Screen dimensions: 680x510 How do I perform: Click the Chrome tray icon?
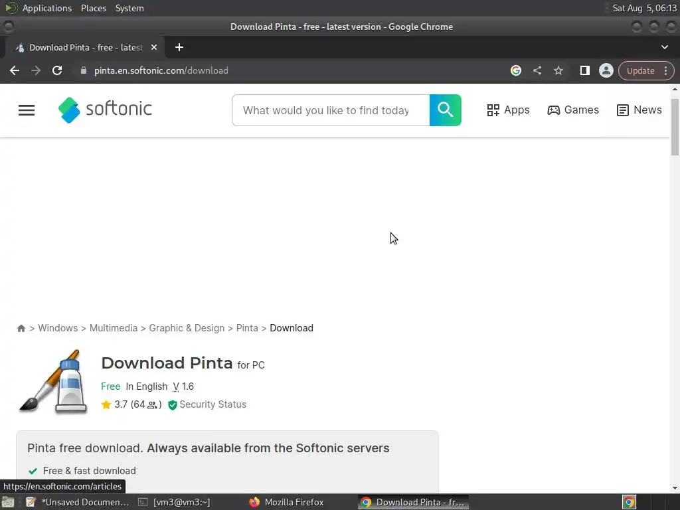coord(629,502)
